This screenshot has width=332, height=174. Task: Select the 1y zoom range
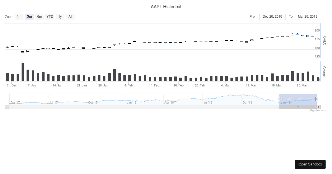pos(60,17)
